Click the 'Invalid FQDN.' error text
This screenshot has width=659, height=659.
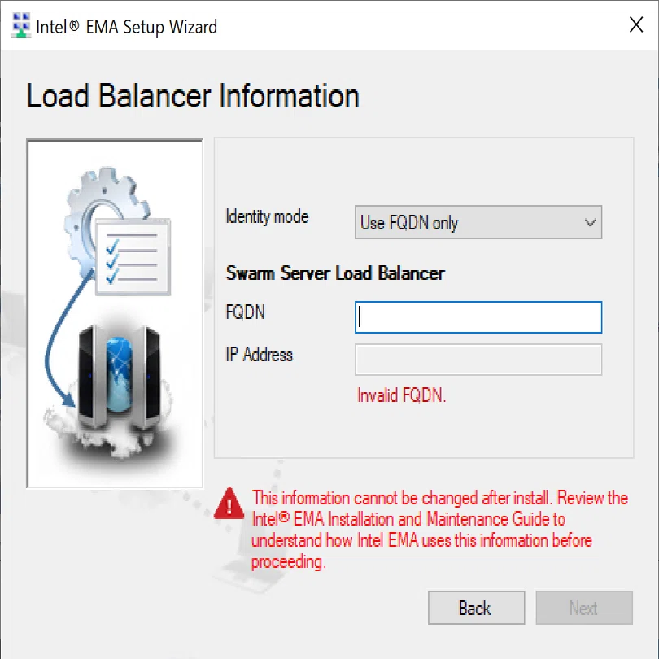tap(401, 395)
